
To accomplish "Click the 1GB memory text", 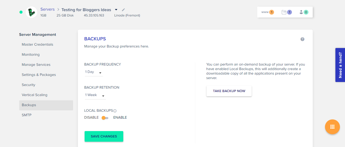I will pyautogui.click(x=43, y=15).
